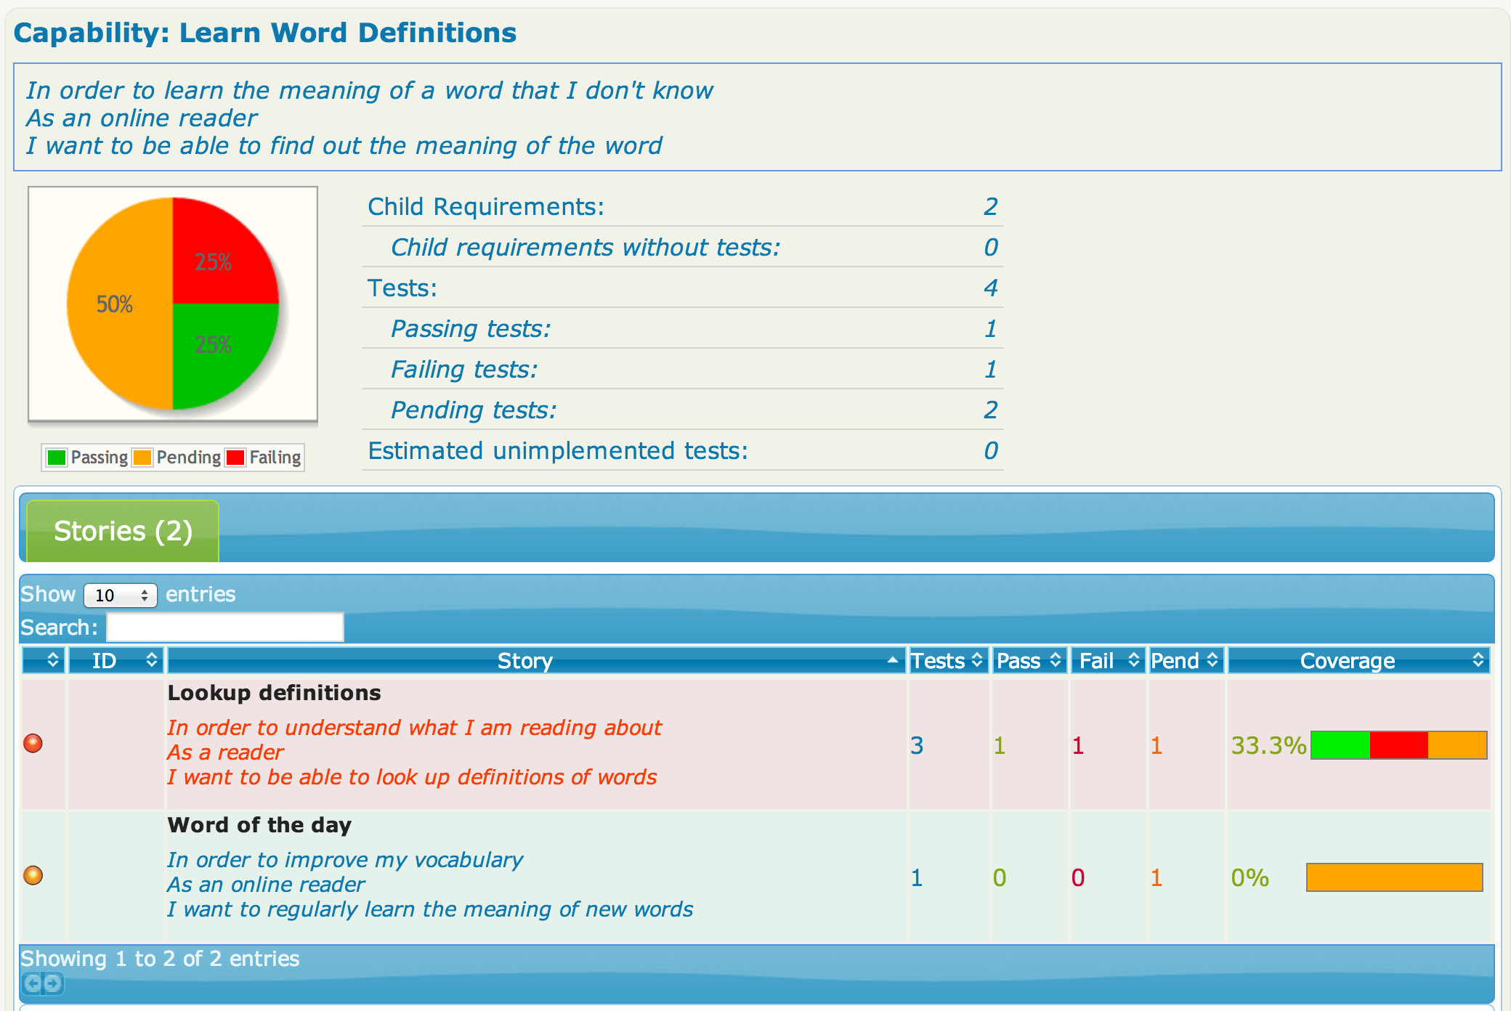The height and width of the screenshot is (1011, 1511).
Task: Click 'In order to understand what I am reading about'
Action: pos(414,728)
